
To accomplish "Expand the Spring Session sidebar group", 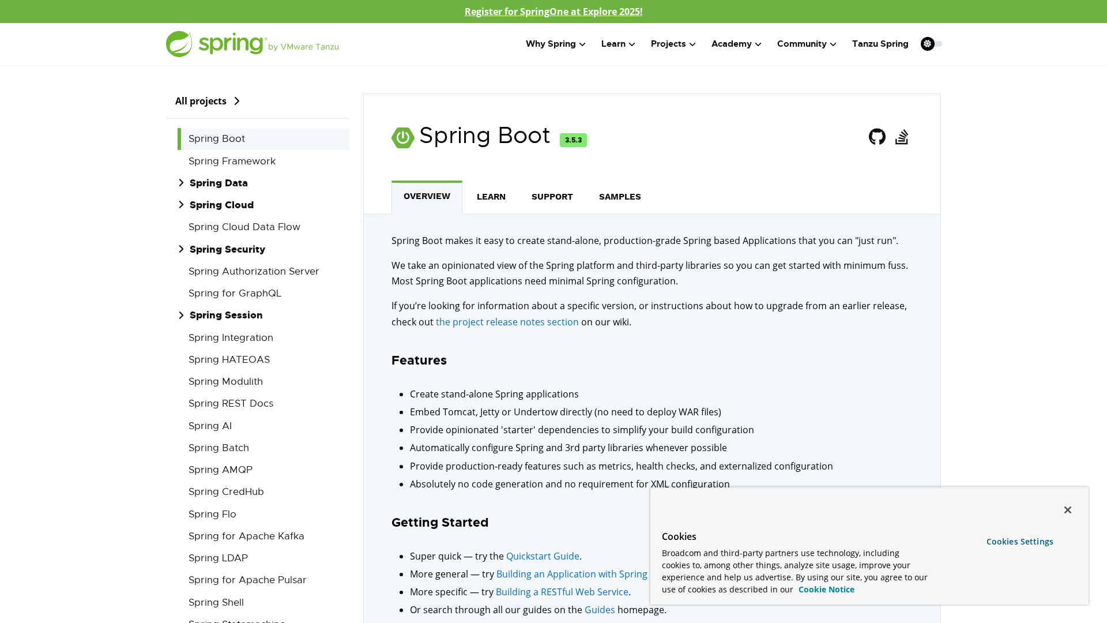I will 181,315.
